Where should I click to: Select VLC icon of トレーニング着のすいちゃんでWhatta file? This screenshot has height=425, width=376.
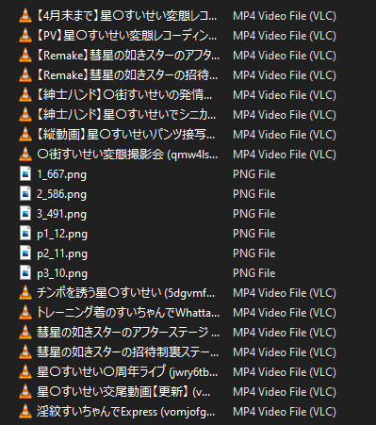(x=25, y=313)
